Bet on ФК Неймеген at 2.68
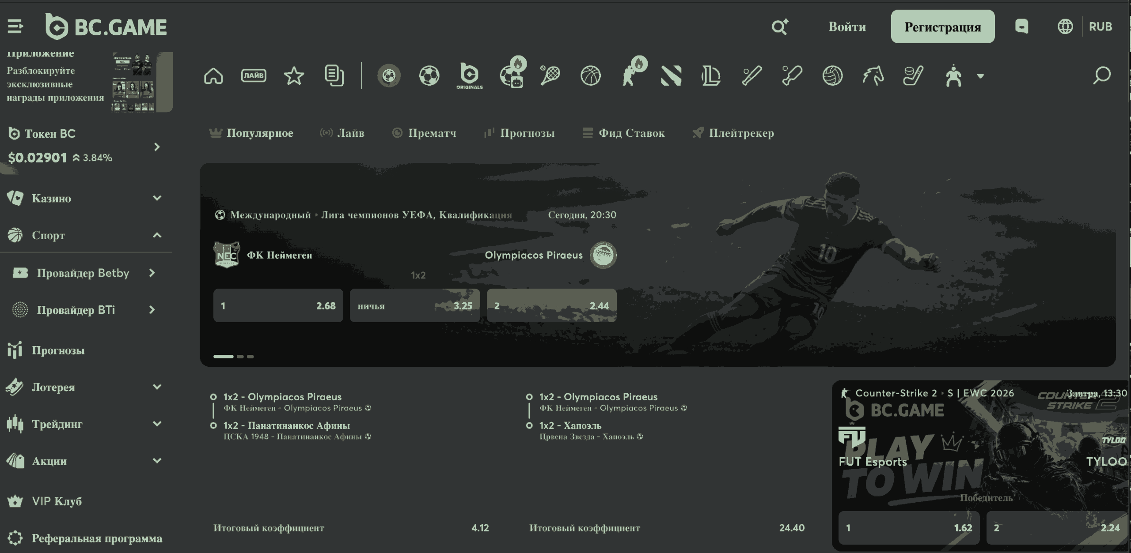The height and width of the screenshot is (553, 1131). tap(278, 305)
